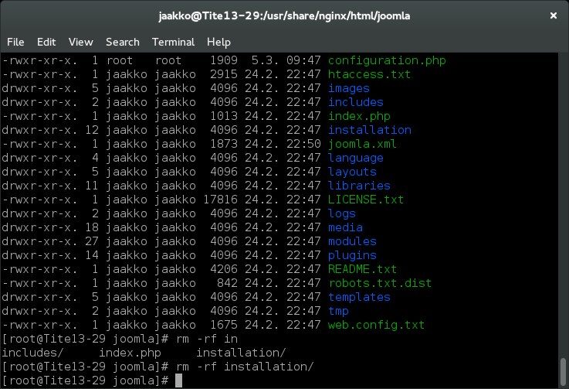569x389 pixels.
Task: Open the File menu
Action: point(15,43)
